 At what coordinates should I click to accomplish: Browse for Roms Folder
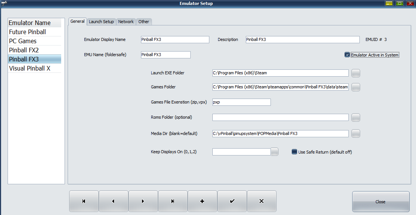tap(356, 118)
